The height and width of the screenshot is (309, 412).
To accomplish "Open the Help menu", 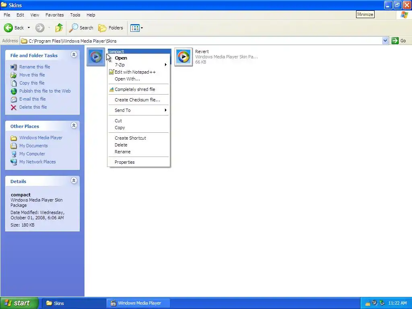I will click(91, 15).
